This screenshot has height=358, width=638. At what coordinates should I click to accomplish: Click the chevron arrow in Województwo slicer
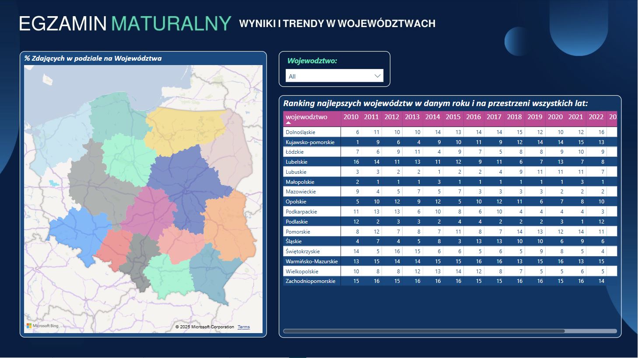(x=377, y=76)
